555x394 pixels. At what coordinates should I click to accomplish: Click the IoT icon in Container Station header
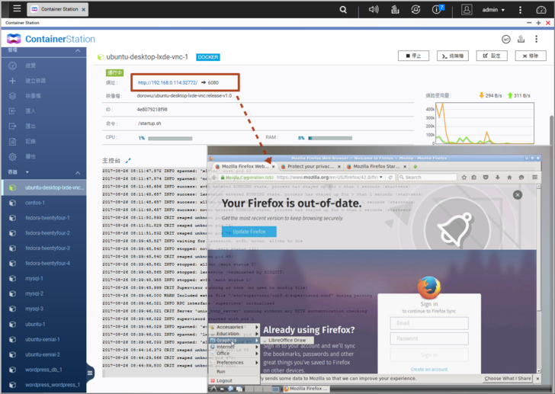coord(505,40)
